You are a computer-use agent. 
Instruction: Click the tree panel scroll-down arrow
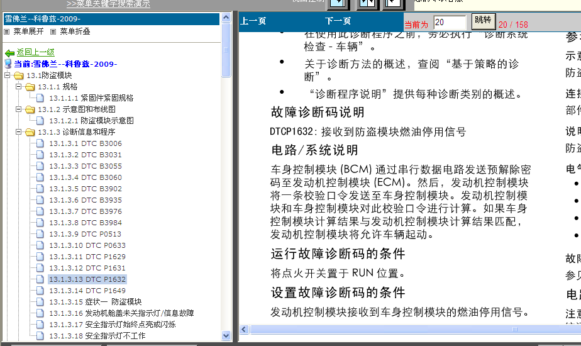point(226,335)
